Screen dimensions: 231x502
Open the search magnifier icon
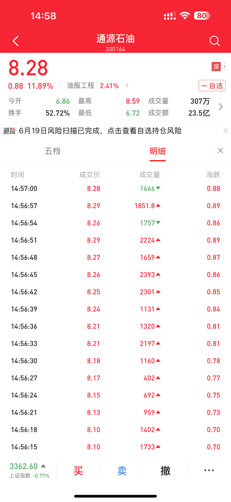pos(215,41)
